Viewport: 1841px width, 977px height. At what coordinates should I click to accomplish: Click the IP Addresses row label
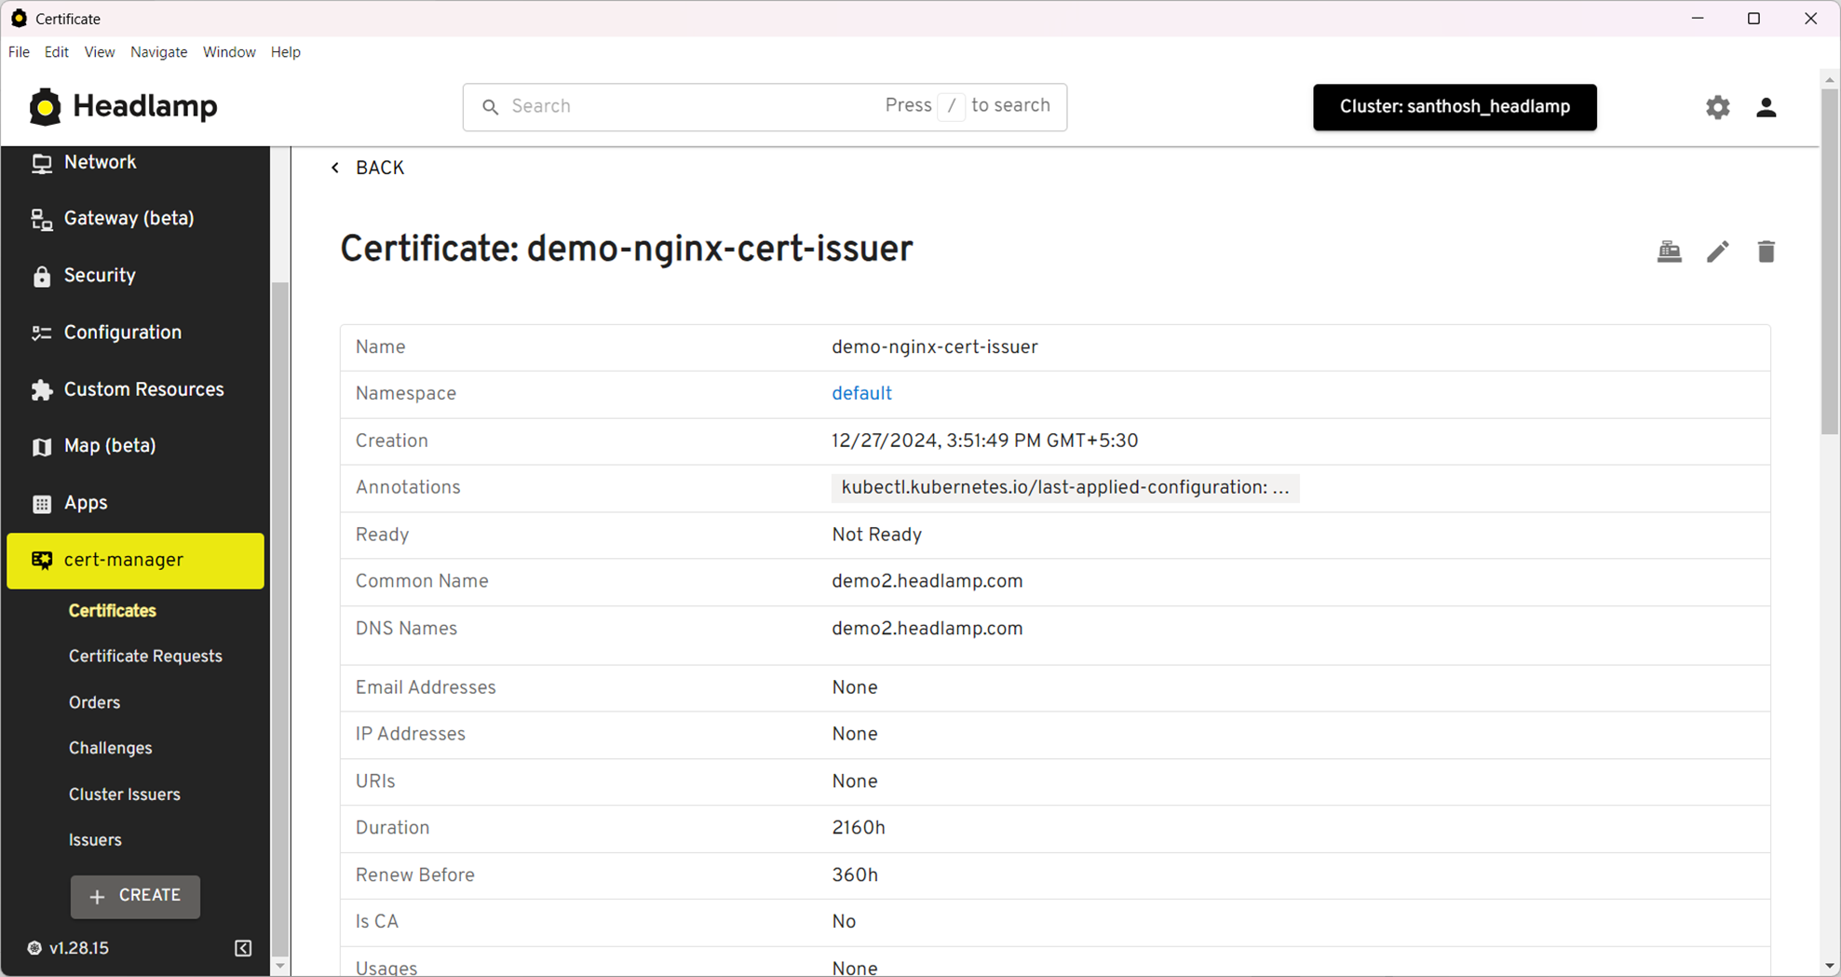coord(410,735)
